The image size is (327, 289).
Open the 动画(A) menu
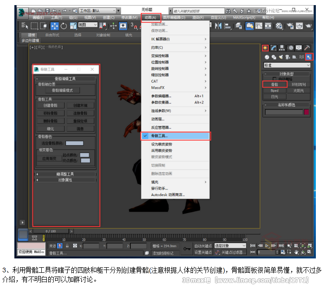(x=151, y=17)
